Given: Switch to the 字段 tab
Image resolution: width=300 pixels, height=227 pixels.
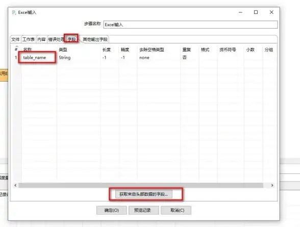Looking at the screenshot, I should (71, 39).
